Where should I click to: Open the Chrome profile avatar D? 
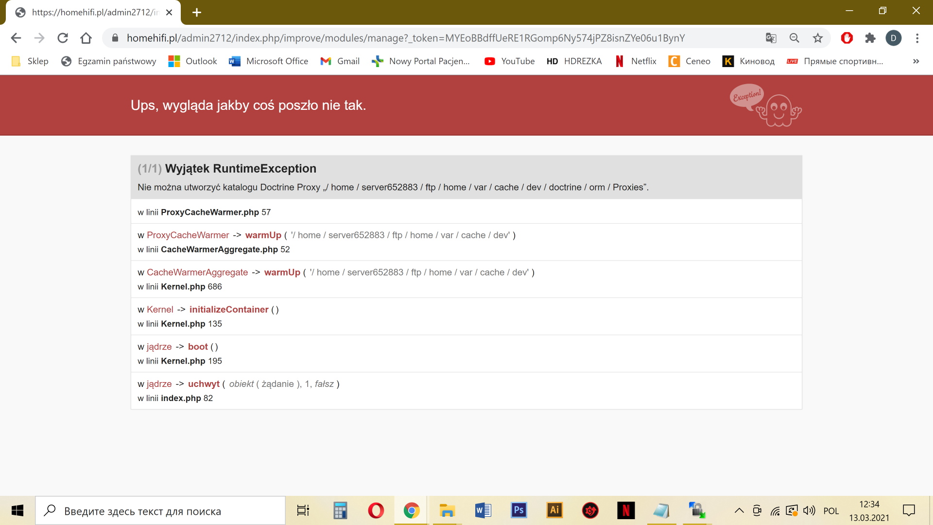click(x=894, y=38)
